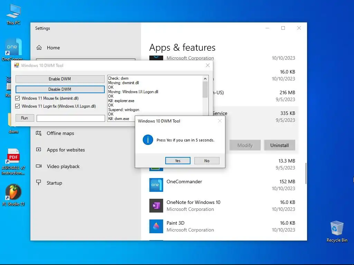354x265 pixels.
Task: Click the Apps & features heading
Action: point(183,48)
